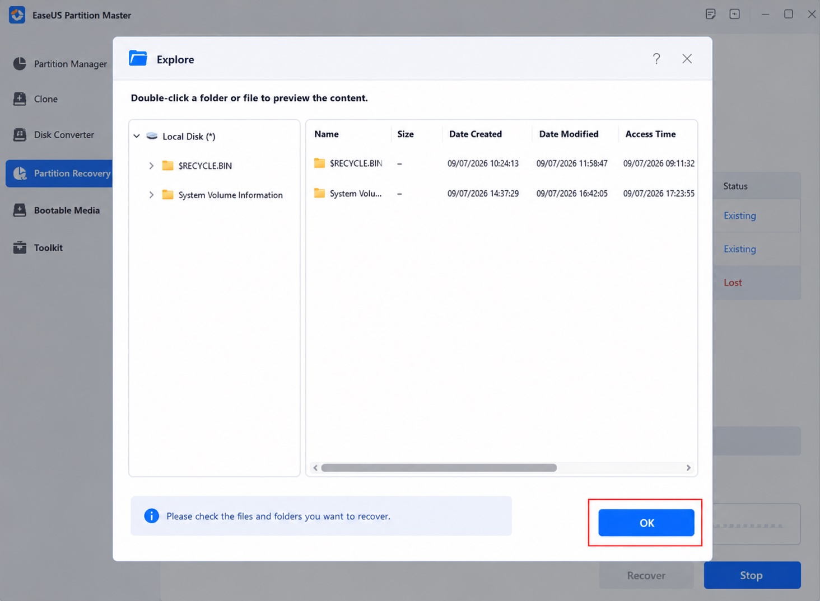Sort by the Access Time column header
This screenshot has width=820, height=601.
650,134
